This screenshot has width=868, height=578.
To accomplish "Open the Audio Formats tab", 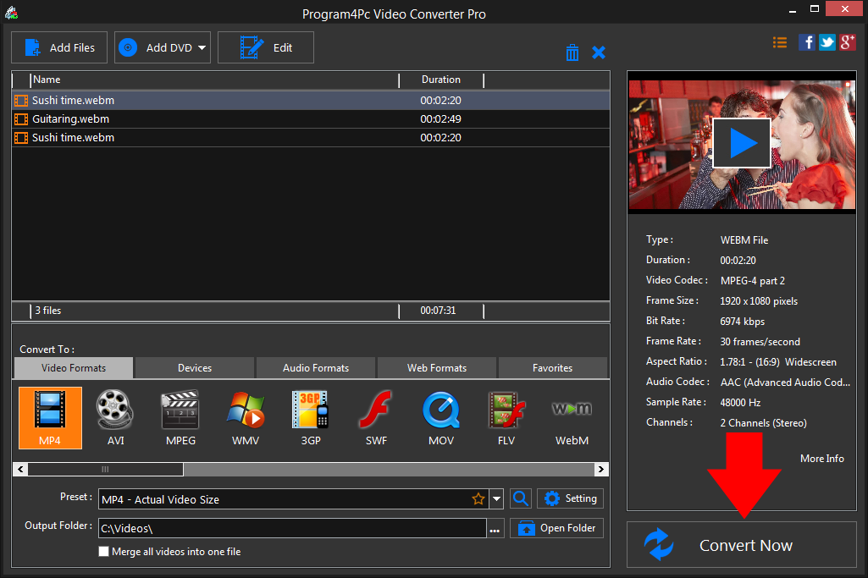I will (315, 367).
